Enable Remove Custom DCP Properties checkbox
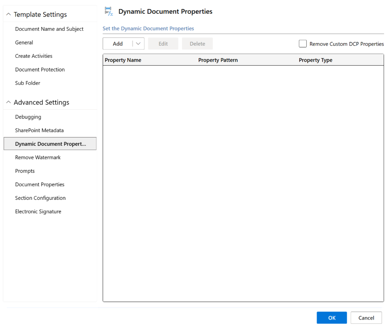Screen dimensions: 389x327 click(303, 44)
